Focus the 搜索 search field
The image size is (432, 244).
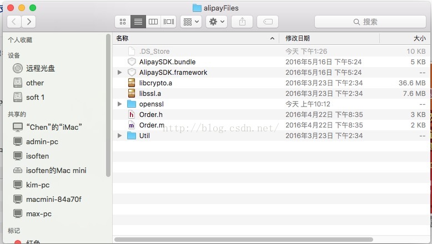pyautogui.click(x=370, y=22)
